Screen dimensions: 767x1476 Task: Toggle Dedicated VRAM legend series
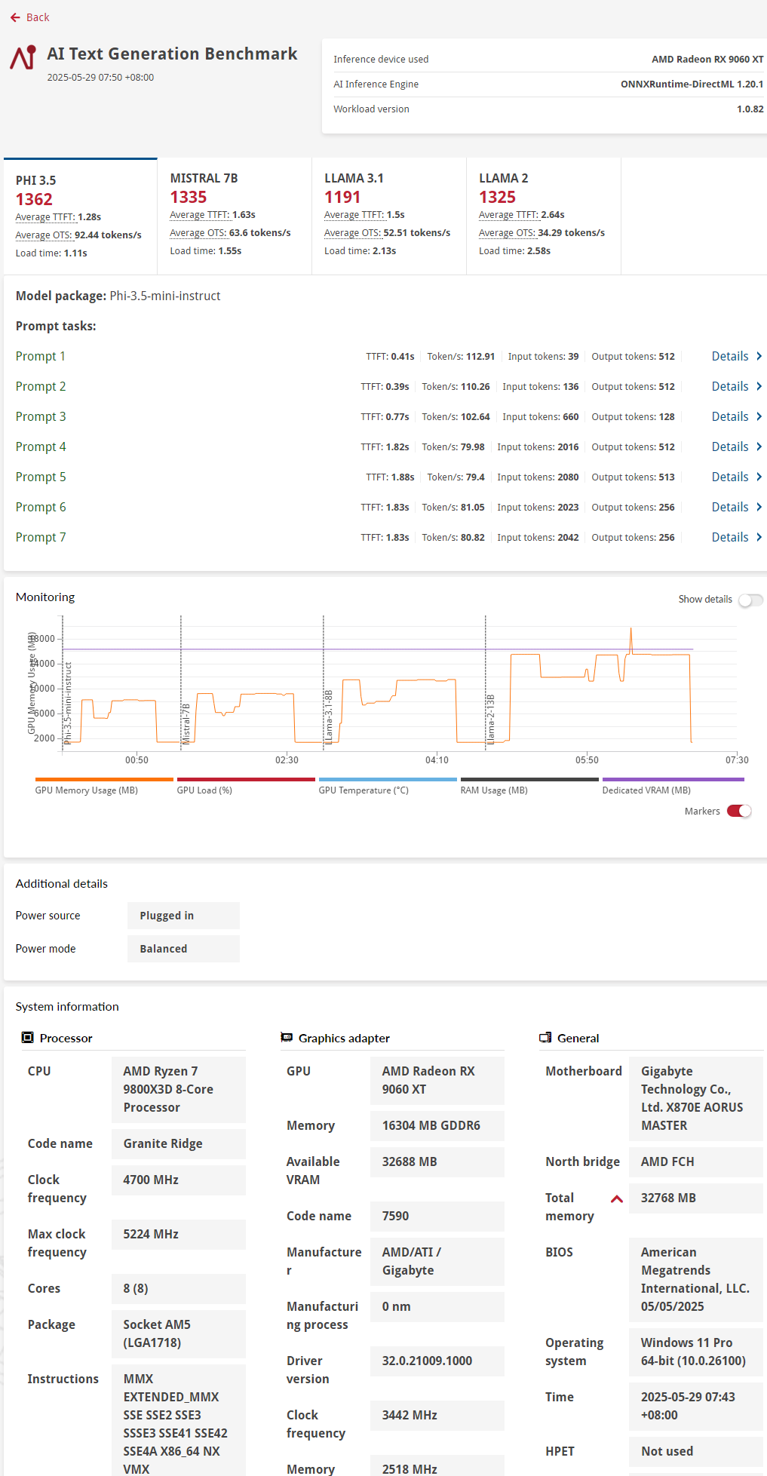pyautogui.click(x=673, y=786)
